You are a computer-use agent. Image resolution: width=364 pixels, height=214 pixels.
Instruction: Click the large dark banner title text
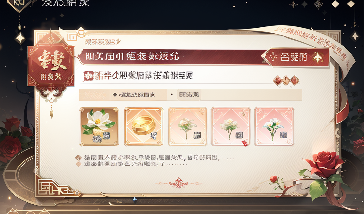pos(133,56)
